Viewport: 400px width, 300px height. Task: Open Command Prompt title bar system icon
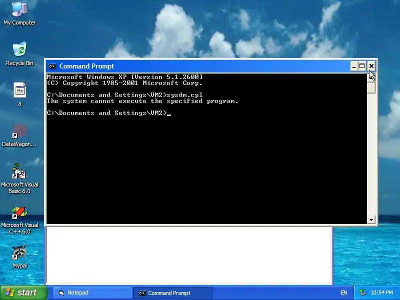tap(52, 66)
